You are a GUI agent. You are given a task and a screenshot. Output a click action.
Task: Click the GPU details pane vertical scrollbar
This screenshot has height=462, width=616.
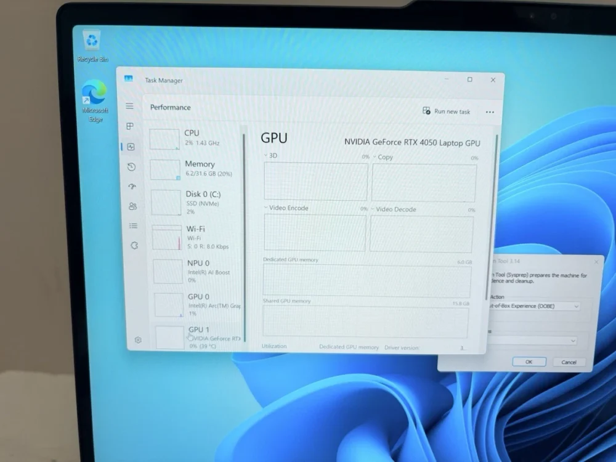tap(492, 217)
